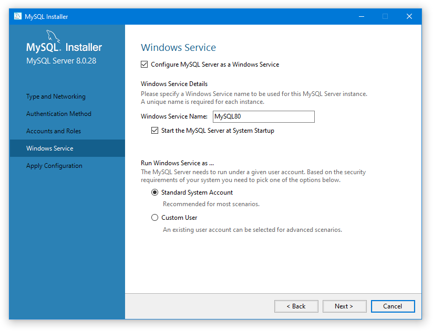Select the Standard System Account option
The width and height of the screenshot is (433, 331).
[155, 193]
